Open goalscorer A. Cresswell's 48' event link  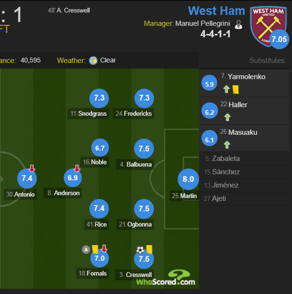pos(69,10)
